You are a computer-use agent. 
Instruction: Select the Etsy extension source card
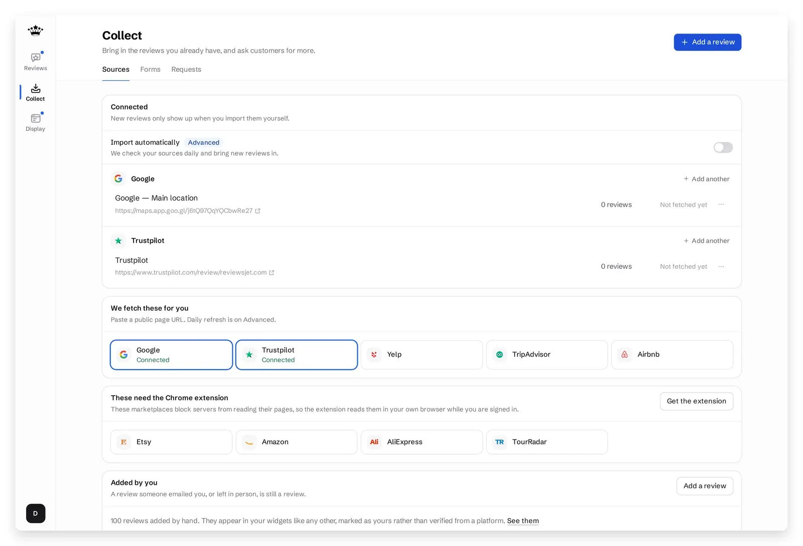pyautogui.click(x=171, y=442)
